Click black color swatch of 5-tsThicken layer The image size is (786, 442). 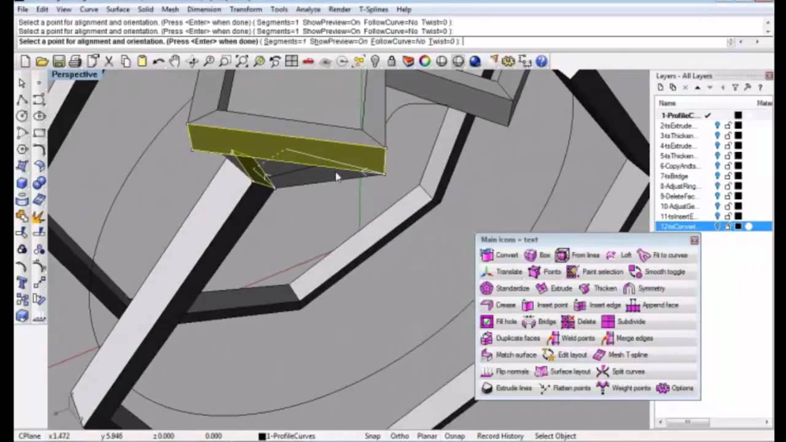click(x=738, y=156)
